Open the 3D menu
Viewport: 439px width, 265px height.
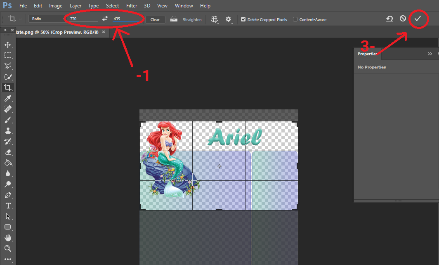147,6
